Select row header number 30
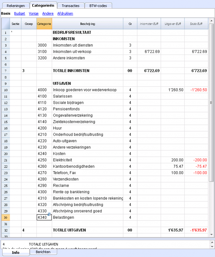The image size is (215, 257). coord(6,217)
